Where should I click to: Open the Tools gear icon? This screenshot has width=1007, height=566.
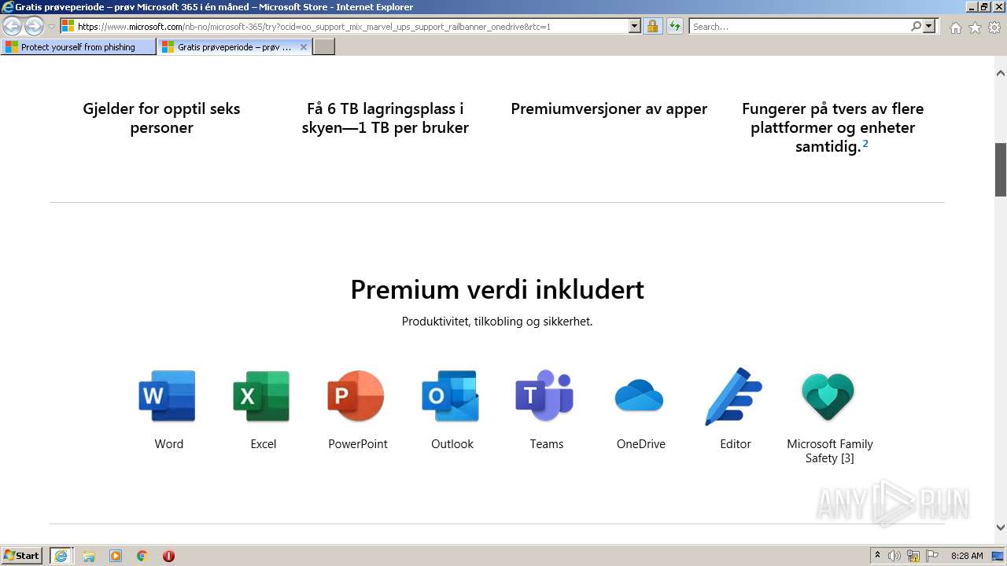[x=994, y=28]
